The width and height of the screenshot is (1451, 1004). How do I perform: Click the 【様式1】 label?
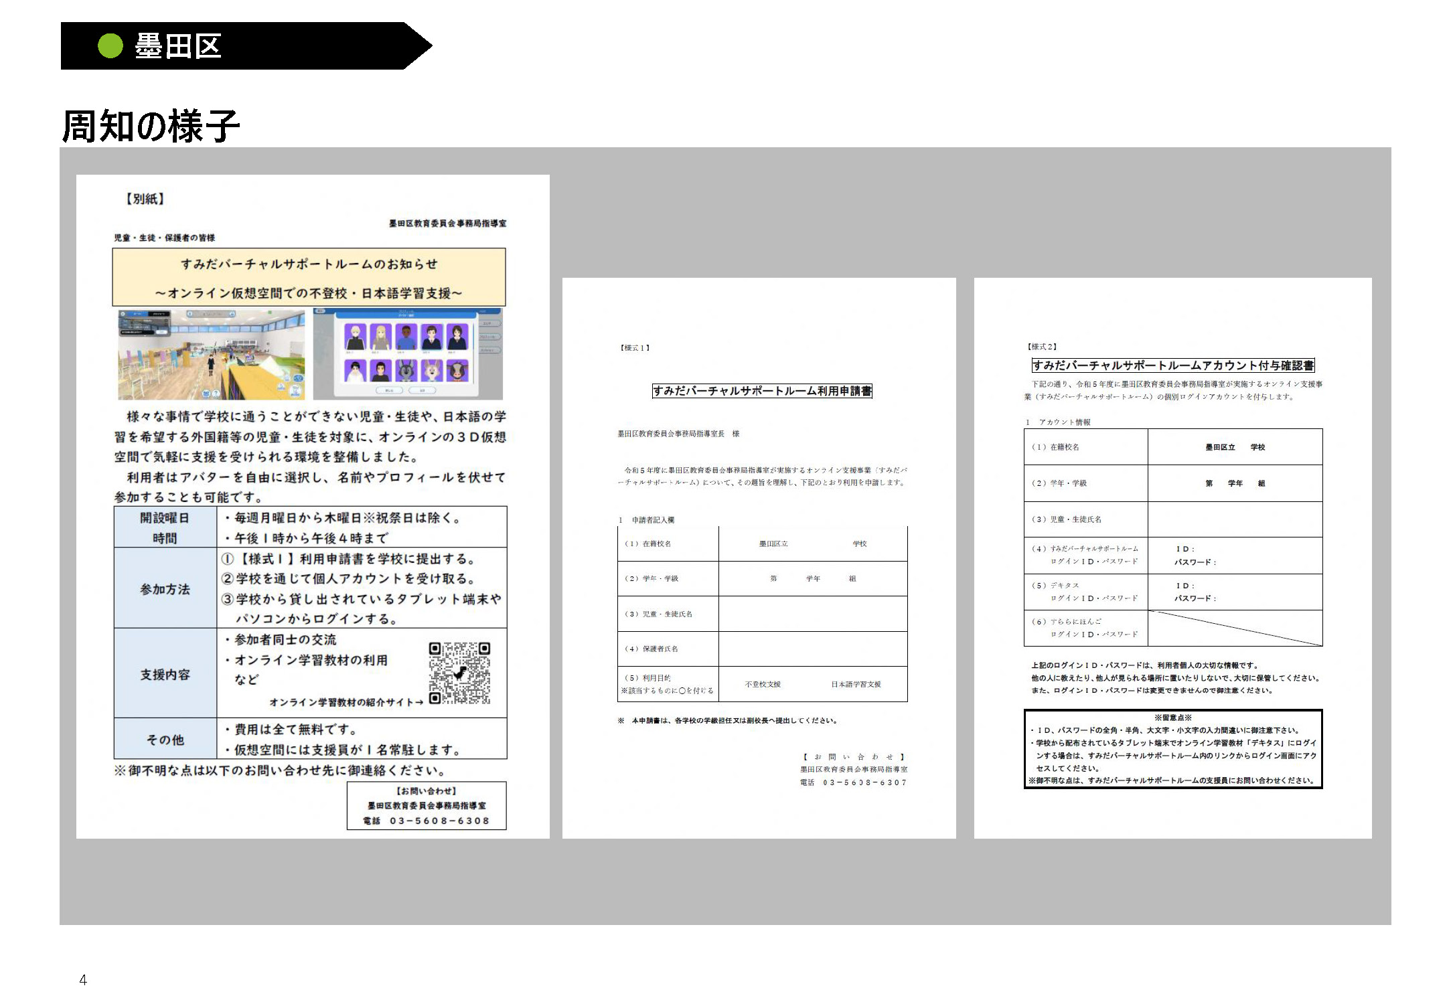[x=635, y=347]
